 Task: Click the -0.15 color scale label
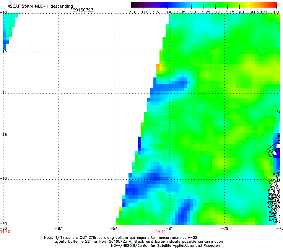229,12
